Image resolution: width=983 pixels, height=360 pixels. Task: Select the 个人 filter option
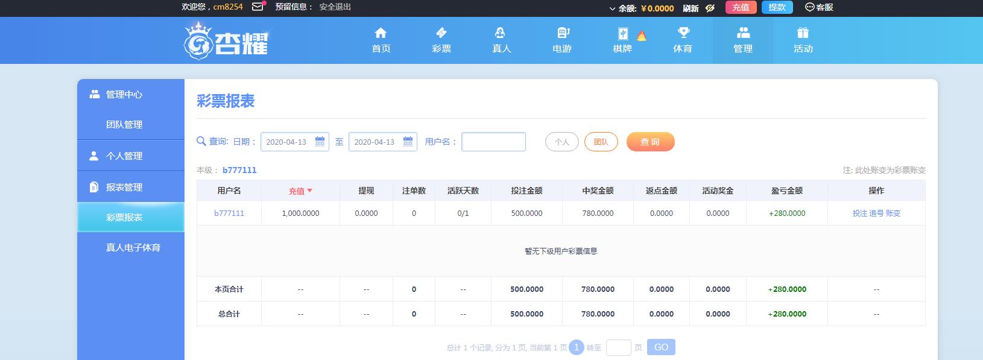point(561,142)
